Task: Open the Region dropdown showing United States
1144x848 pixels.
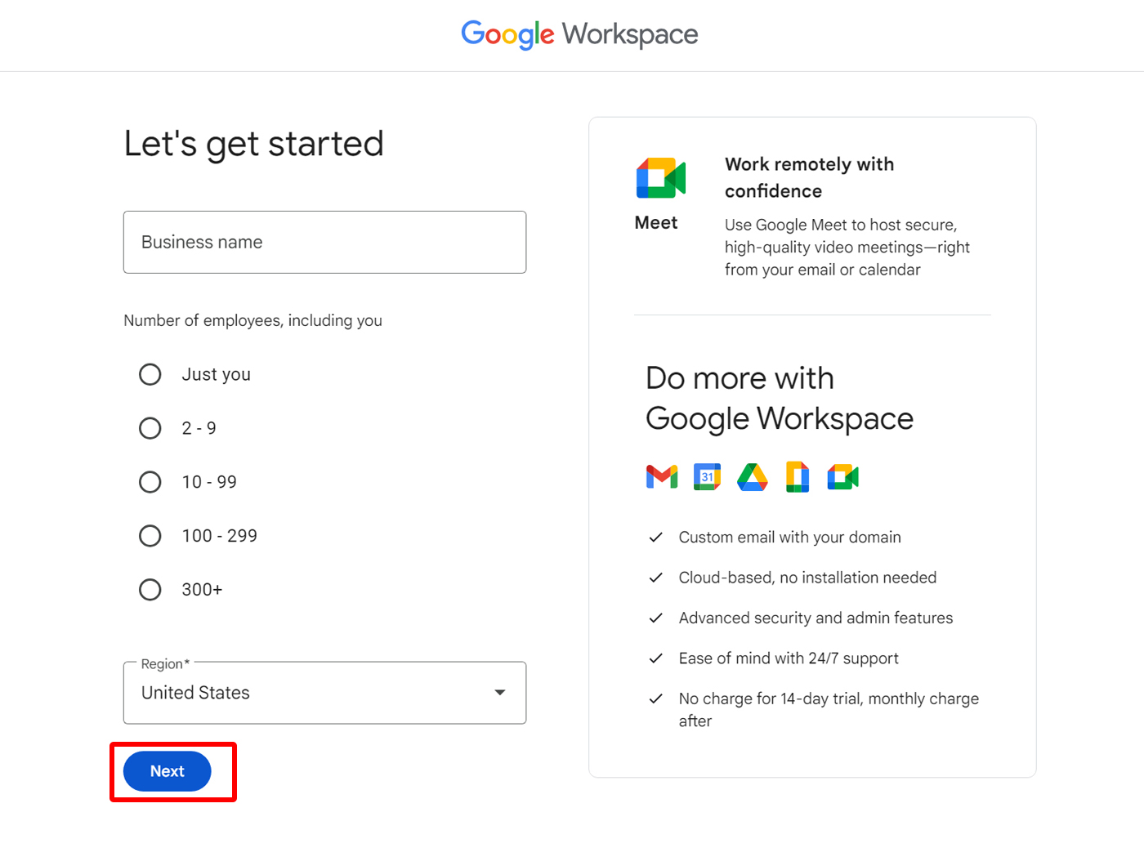Action: click(x=324, y=693)
